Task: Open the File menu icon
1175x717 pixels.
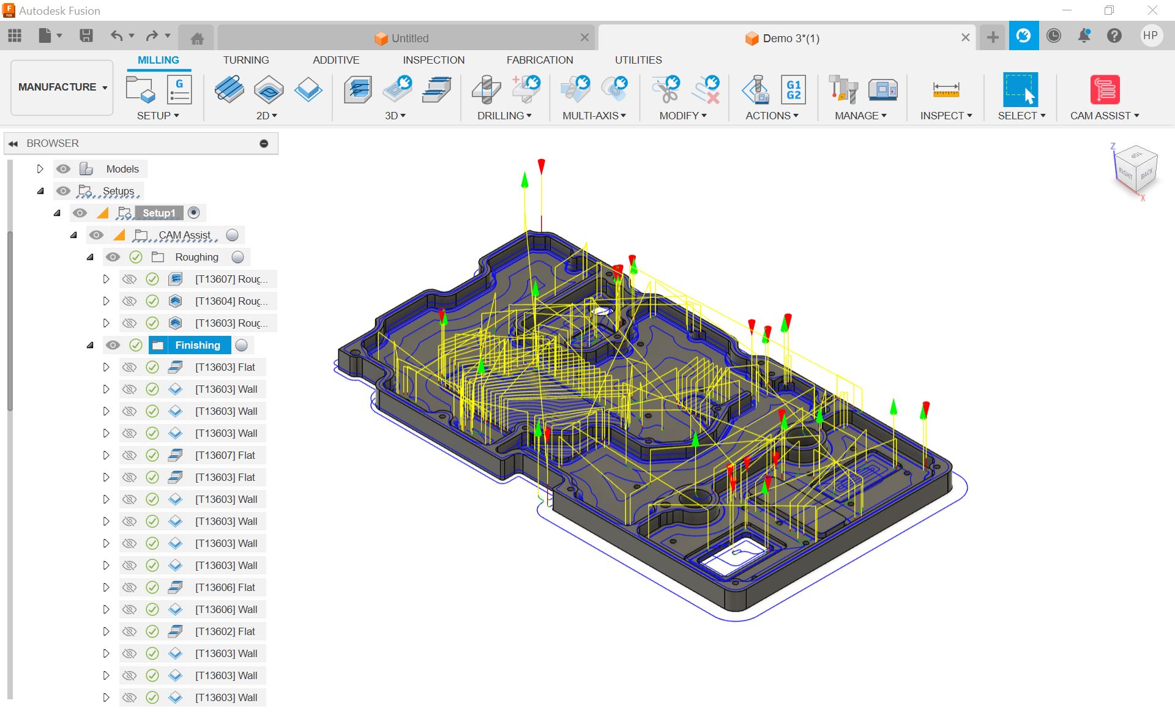Action: point(45,36)
